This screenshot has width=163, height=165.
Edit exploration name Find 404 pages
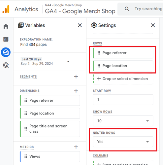coord(33,45)
